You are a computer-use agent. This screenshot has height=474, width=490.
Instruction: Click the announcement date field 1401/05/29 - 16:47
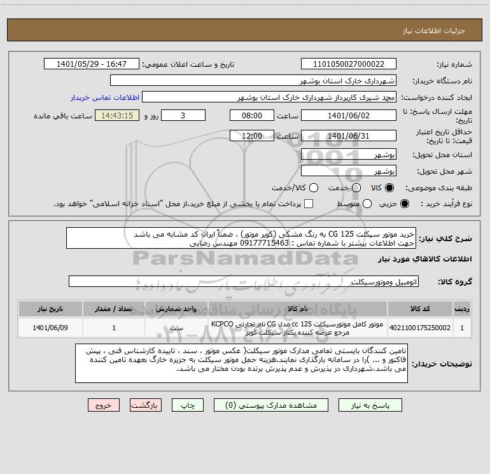click(92, 64)
